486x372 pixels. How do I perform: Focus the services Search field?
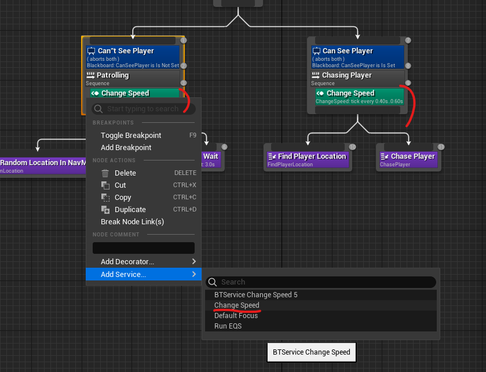pos(321,282)
